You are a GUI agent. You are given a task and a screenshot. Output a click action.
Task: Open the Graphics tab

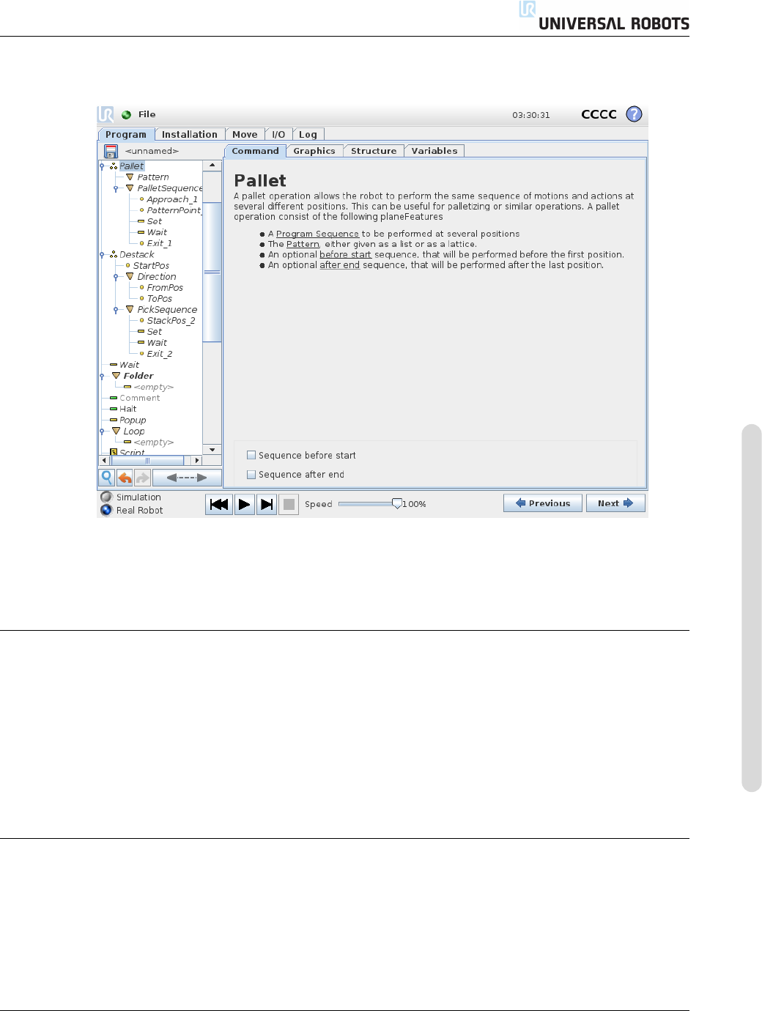point(314,151)
